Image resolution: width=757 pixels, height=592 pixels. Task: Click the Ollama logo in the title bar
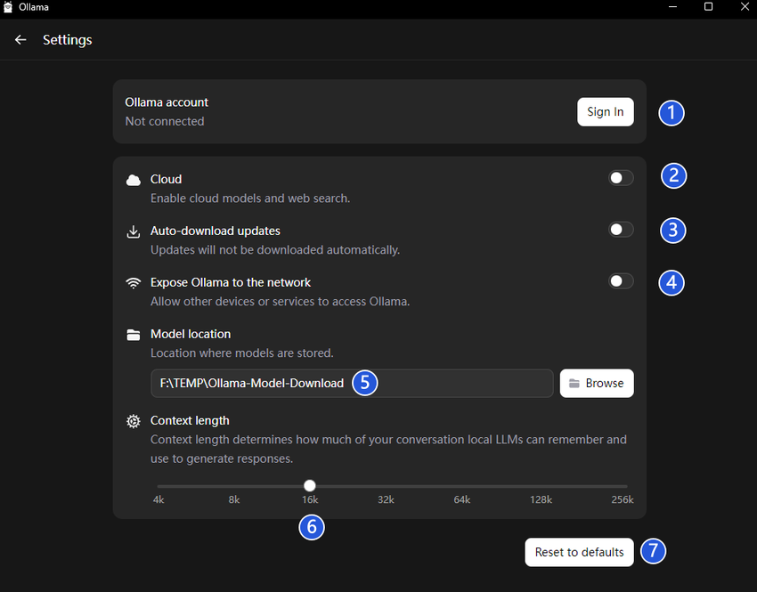[8, 7]
